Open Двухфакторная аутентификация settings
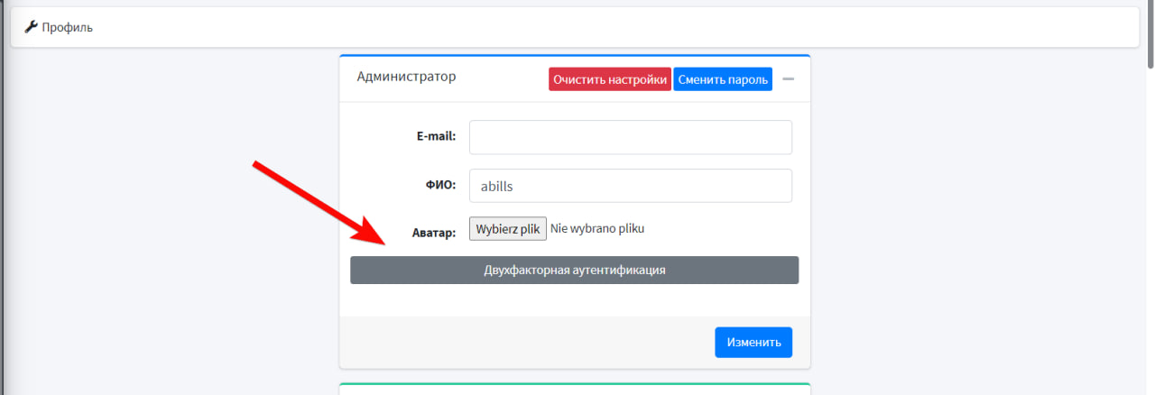The image size is (1155, 395). tap(574, 270)
